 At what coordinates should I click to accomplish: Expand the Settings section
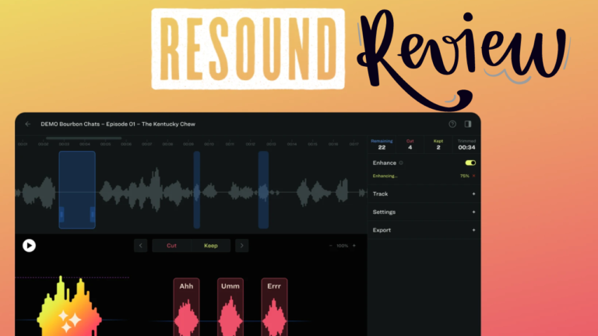424,212
